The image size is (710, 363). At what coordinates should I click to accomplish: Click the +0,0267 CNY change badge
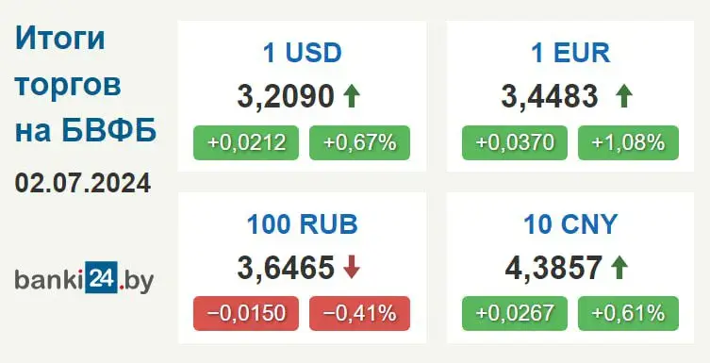coord(515,313)
